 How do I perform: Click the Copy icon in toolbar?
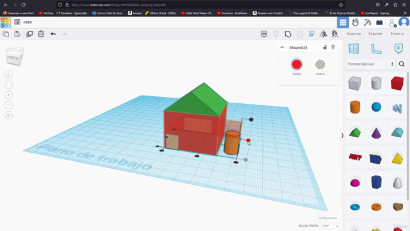pyautogui.click(x=6, y=34)
